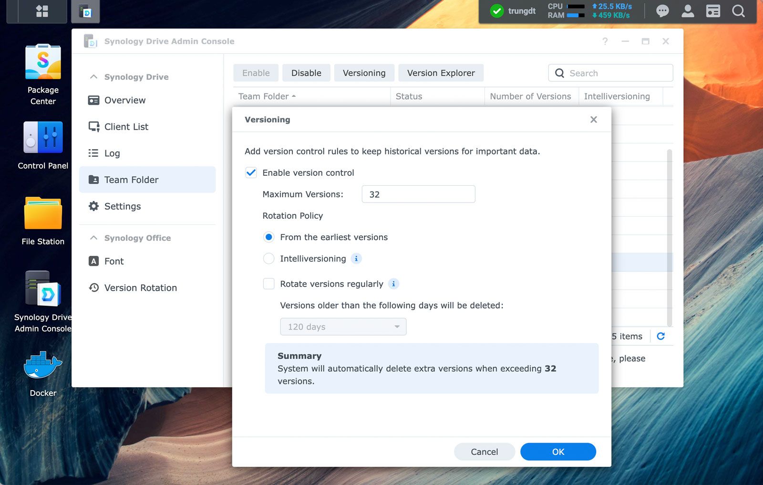This screenshot has height=485, width=763.
Task: Close the Versioning dialog
Action: 593,120
